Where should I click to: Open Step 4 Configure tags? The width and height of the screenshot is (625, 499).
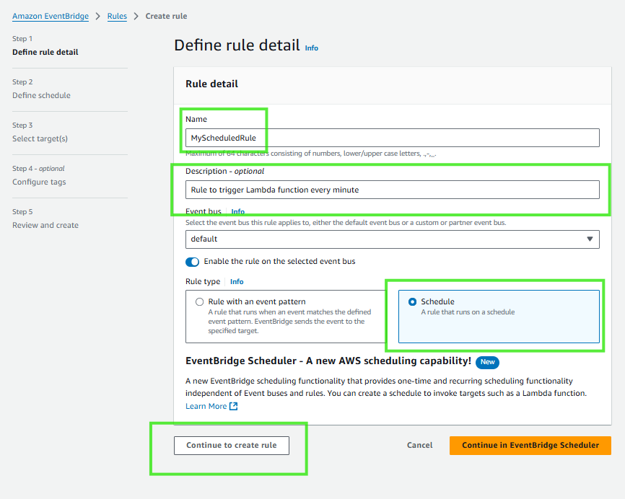pyautogui.click(x=39, y=182)
